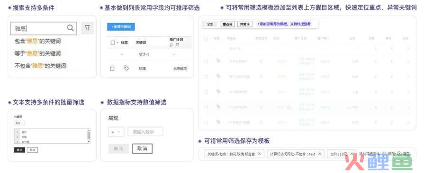
Task: Click the small funnel icon under 推广计划 header
Action: click(177, 45)
